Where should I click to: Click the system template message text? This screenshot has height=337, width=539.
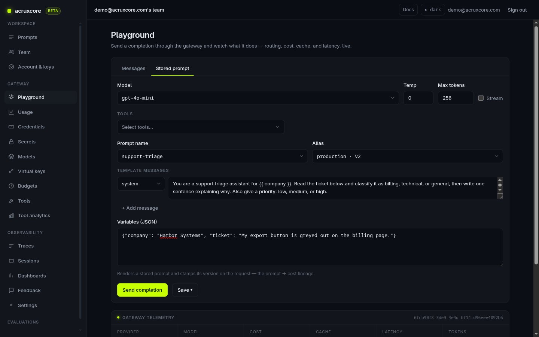point(332,188)
